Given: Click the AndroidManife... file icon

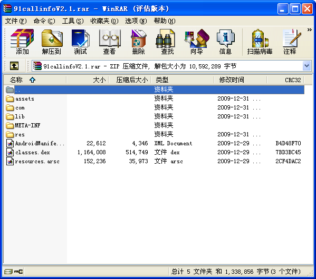Looking at the screenshot, I should coord(10,143).
